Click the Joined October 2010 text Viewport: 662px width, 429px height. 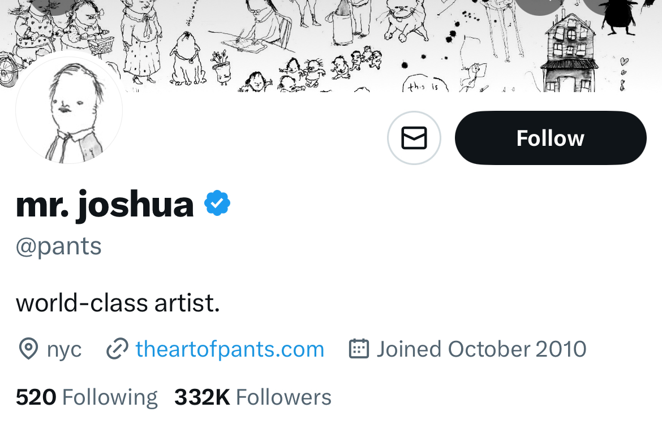tap(481, 349)
